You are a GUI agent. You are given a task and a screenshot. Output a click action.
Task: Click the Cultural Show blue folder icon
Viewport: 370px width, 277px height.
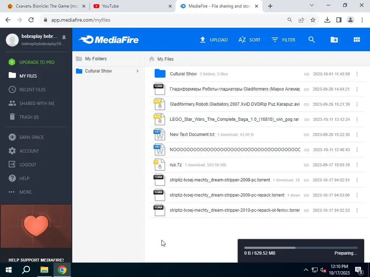pyautogui.click(x=160, y=74)
